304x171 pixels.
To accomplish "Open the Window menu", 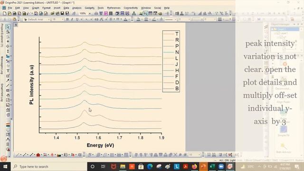I will [x=146, y=8].
